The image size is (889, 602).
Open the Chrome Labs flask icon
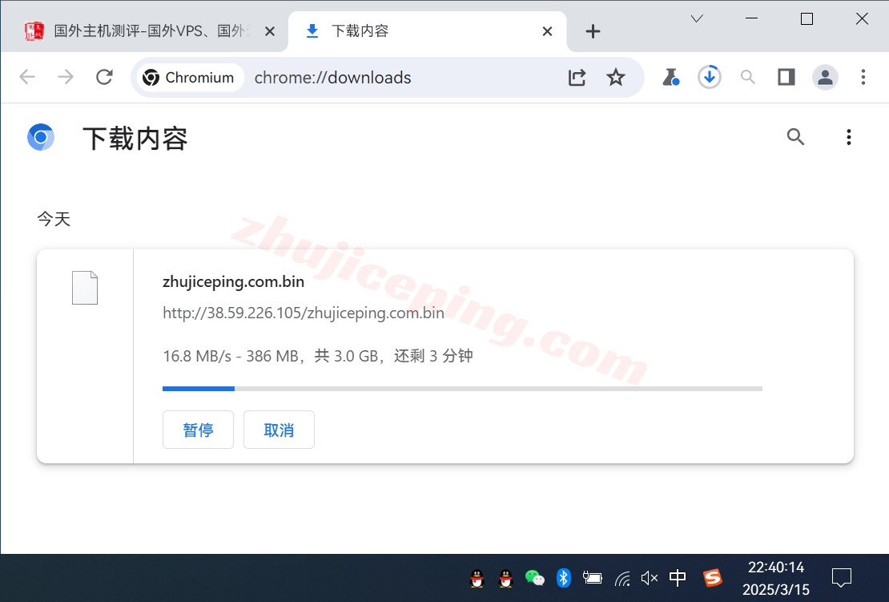[670, 77]
